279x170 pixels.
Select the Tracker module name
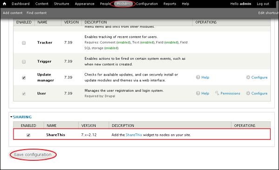click(x=45, y=42)
